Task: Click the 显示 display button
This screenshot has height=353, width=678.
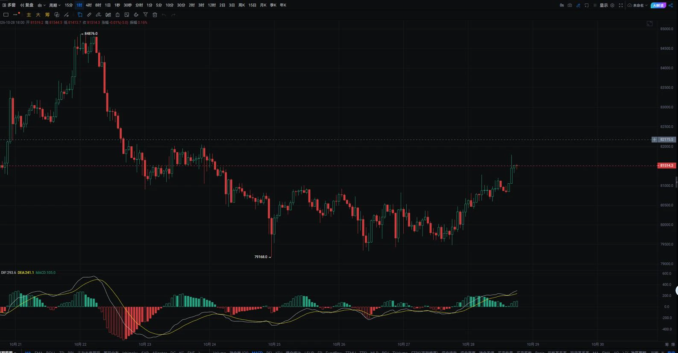Action: (x=604, y=5)
